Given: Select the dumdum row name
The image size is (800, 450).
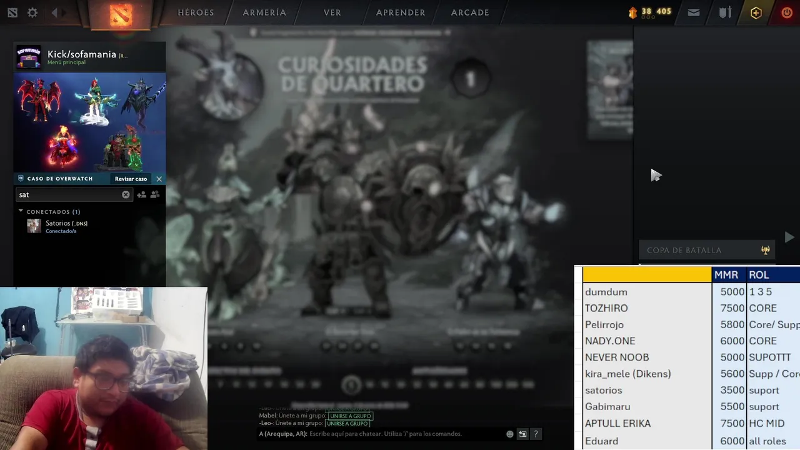Looking at the screenshot, I should click(x=606, y=292).
